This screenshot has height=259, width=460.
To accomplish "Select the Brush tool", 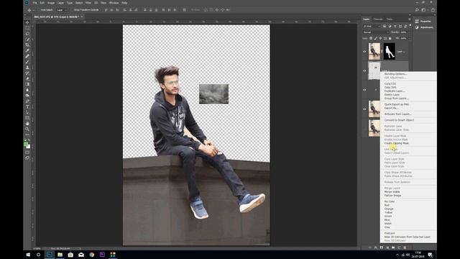I will (x=27, y=62).
